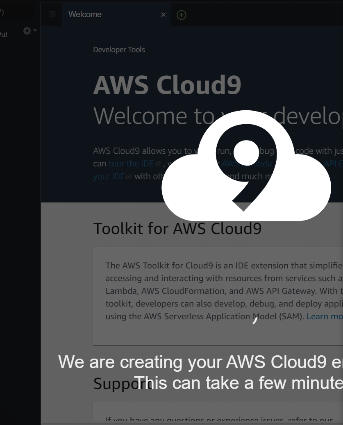Click the AWS Cloud9 heading

167,85
